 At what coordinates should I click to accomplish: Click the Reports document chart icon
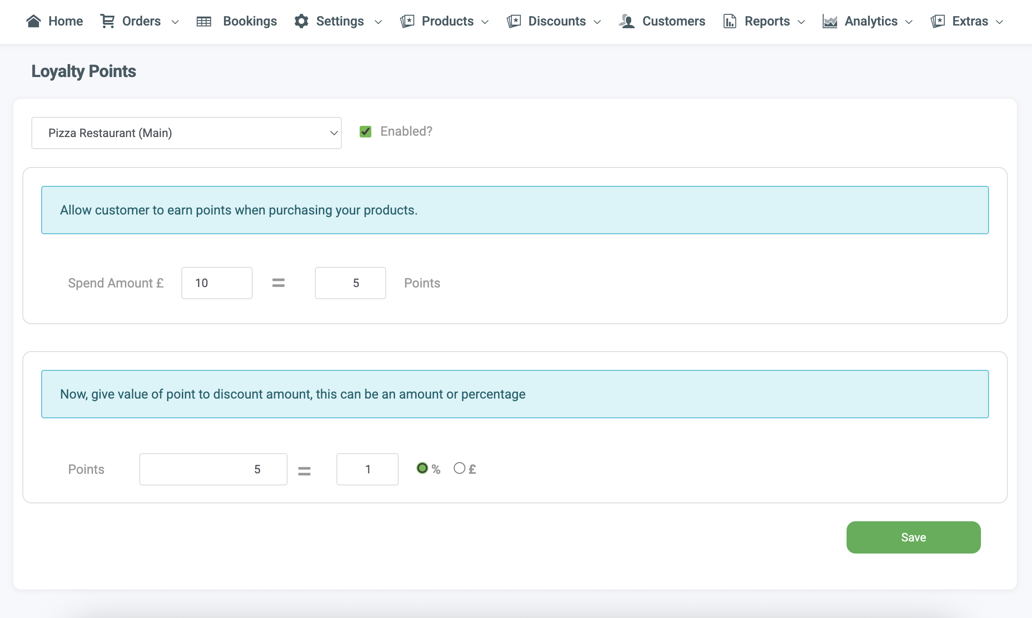(x=730, y=21)
